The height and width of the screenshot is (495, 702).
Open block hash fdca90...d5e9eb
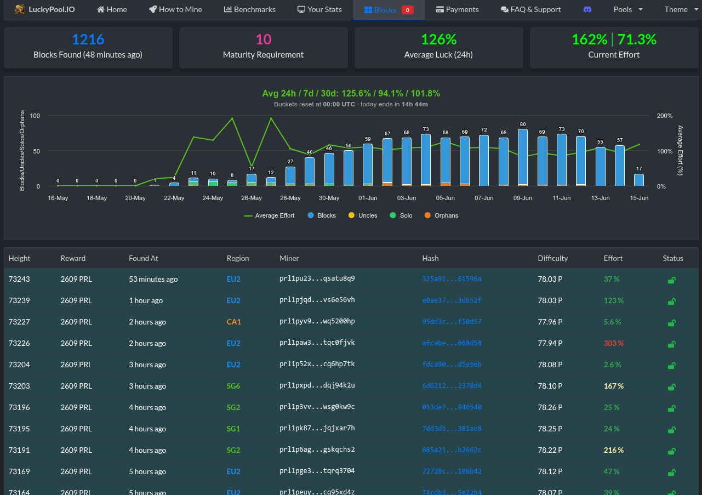click(452, 365)
